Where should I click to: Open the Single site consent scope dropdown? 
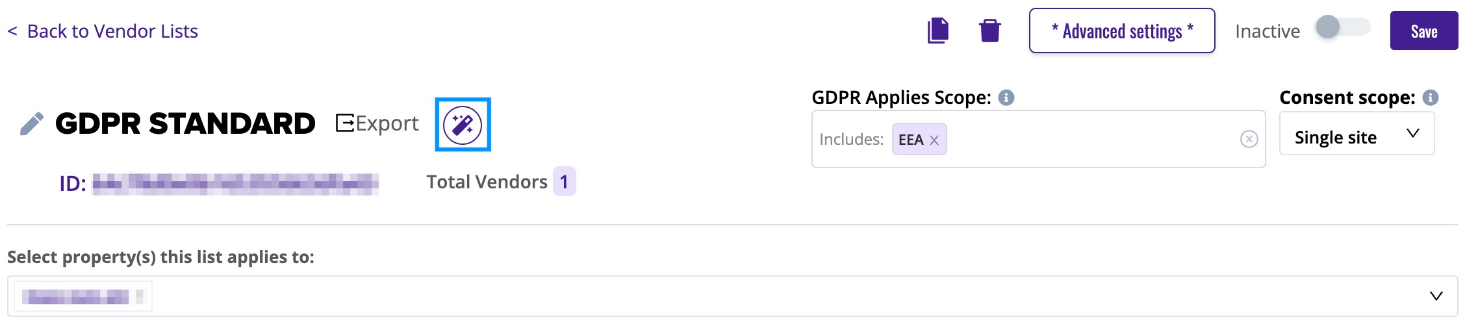[1357, 133]
